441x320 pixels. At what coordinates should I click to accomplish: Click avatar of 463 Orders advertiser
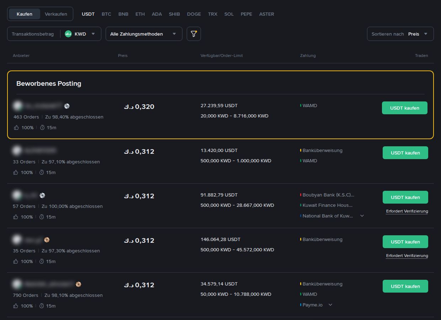click(x=17, y=106)
